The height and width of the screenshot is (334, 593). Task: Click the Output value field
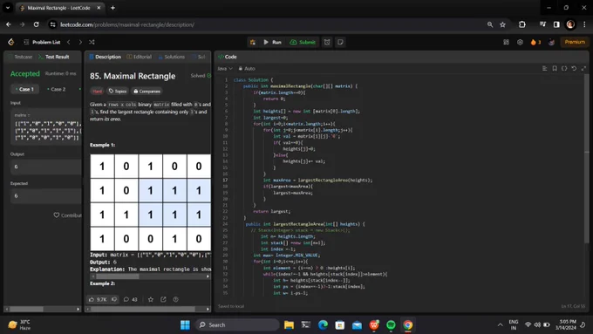point(46,167)
